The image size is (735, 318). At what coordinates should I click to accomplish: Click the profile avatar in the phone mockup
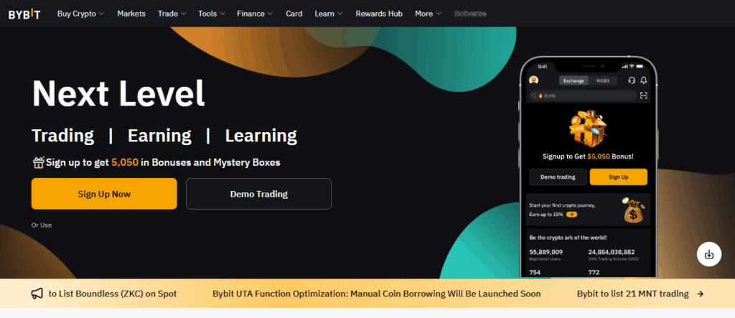pos(533,80)
